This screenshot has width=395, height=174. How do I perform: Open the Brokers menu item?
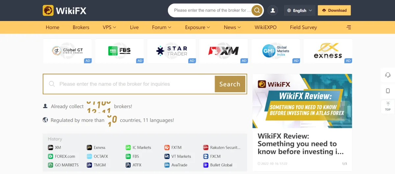[x=81, y=27]
